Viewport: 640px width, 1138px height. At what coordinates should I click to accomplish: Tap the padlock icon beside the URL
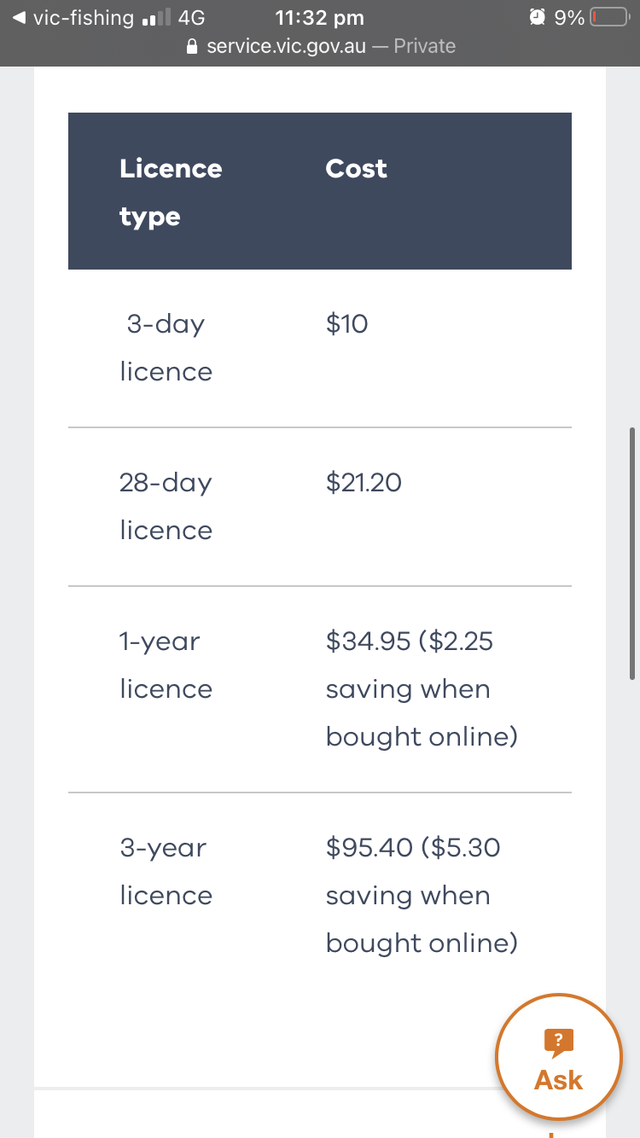[192, 46]
